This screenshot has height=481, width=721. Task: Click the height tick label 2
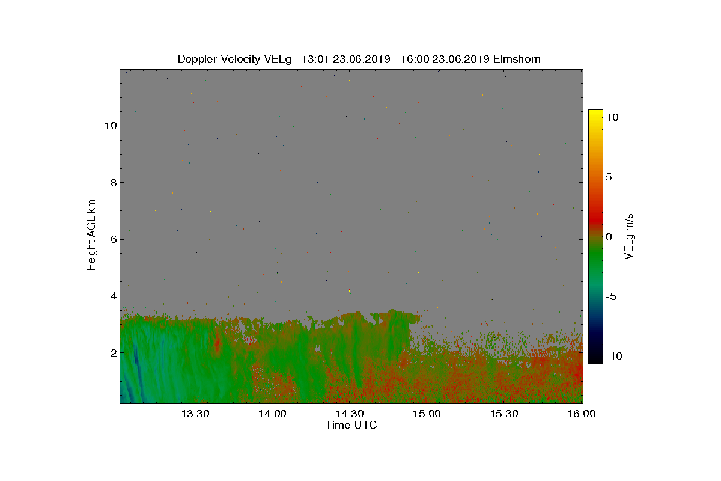[112, 352]
